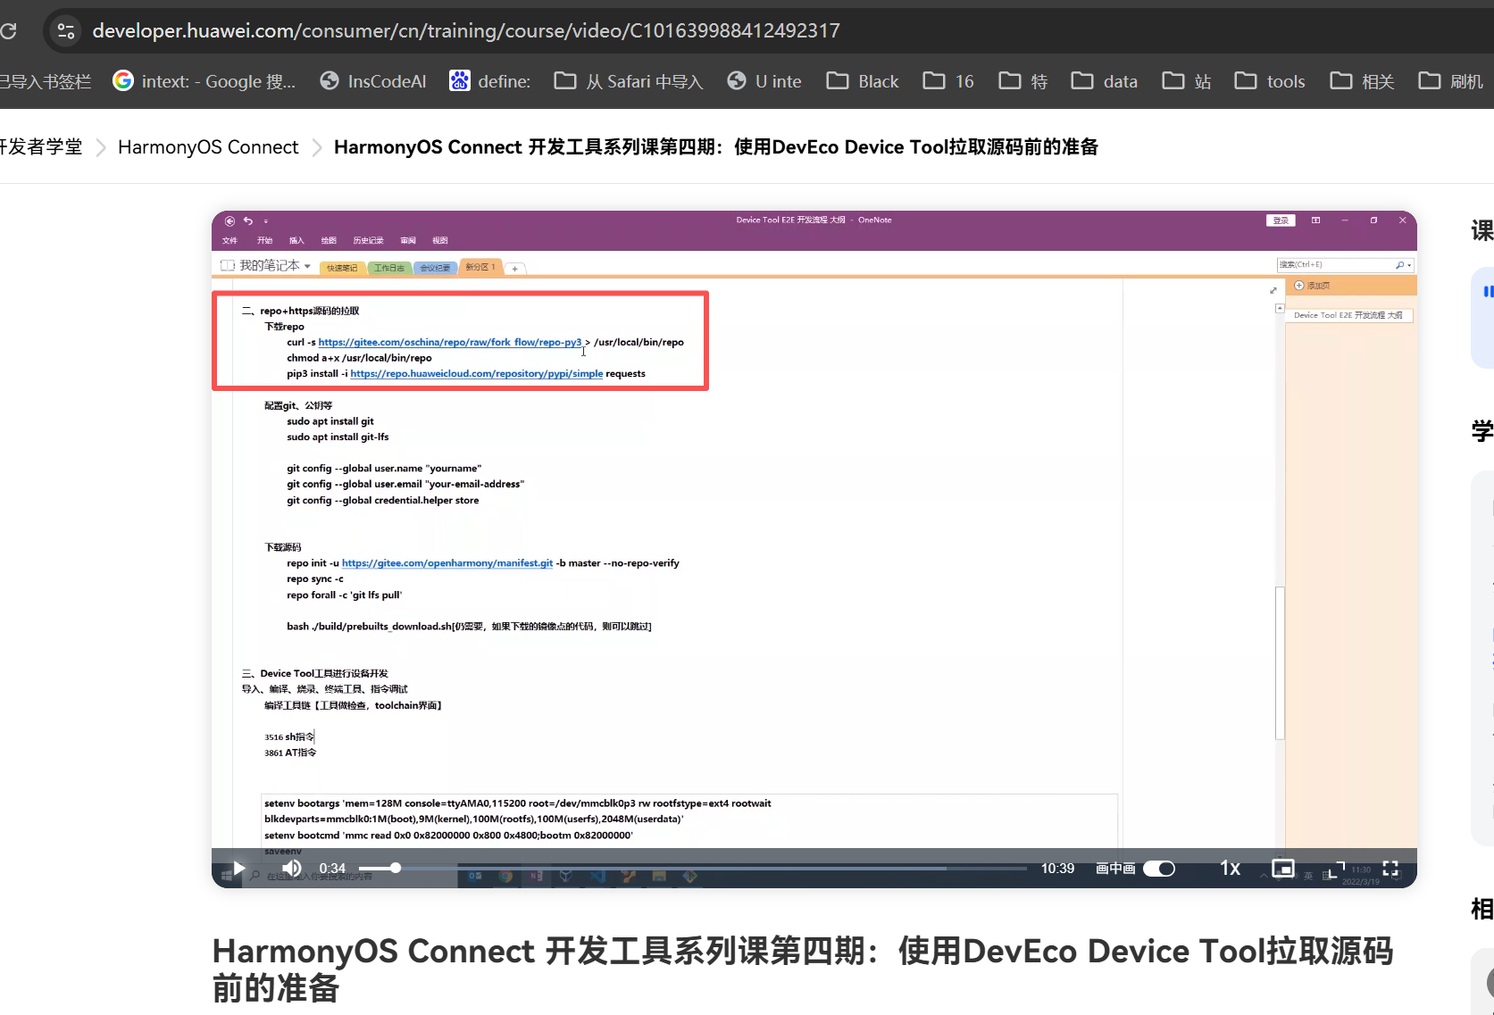Change the 1x playback speed

[x=1230, y=869]
